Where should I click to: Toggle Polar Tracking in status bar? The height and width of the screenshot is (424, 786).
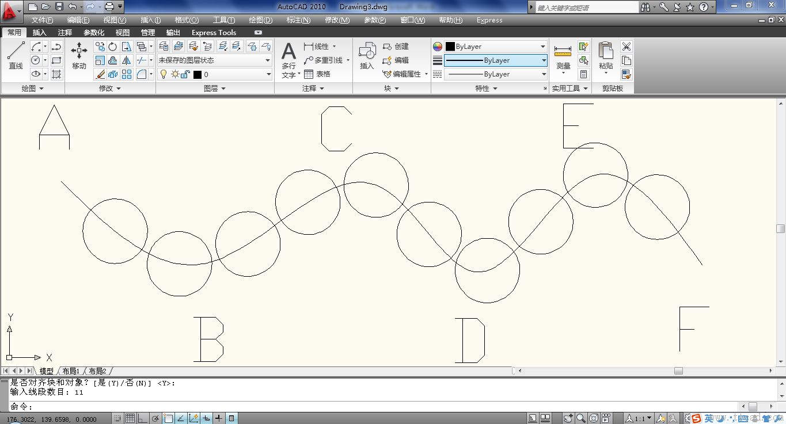[x=155, y=418]
